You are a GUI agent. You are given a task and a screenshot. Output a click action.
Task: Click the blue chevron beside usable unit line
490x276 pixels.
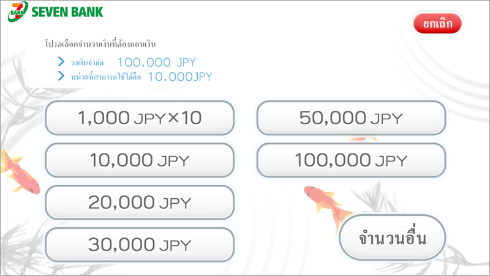(61, 76)
